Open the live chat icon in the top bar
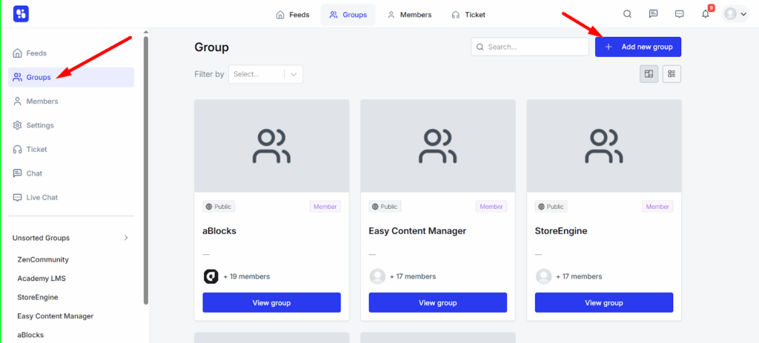The image size is (759, 343). coord(680,14)
